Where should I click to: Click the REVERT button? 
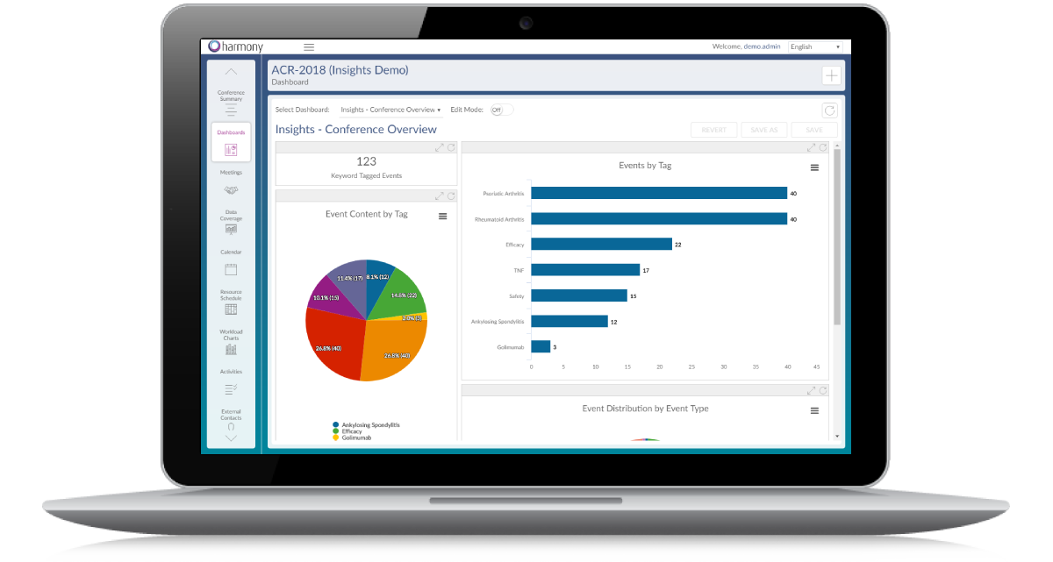713,130
